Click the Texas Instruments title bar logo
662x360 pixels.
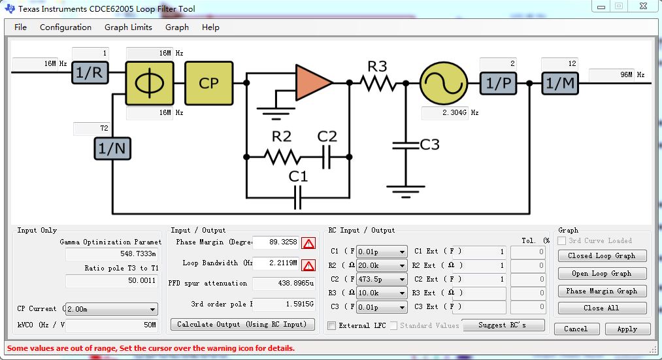point(10,8)
